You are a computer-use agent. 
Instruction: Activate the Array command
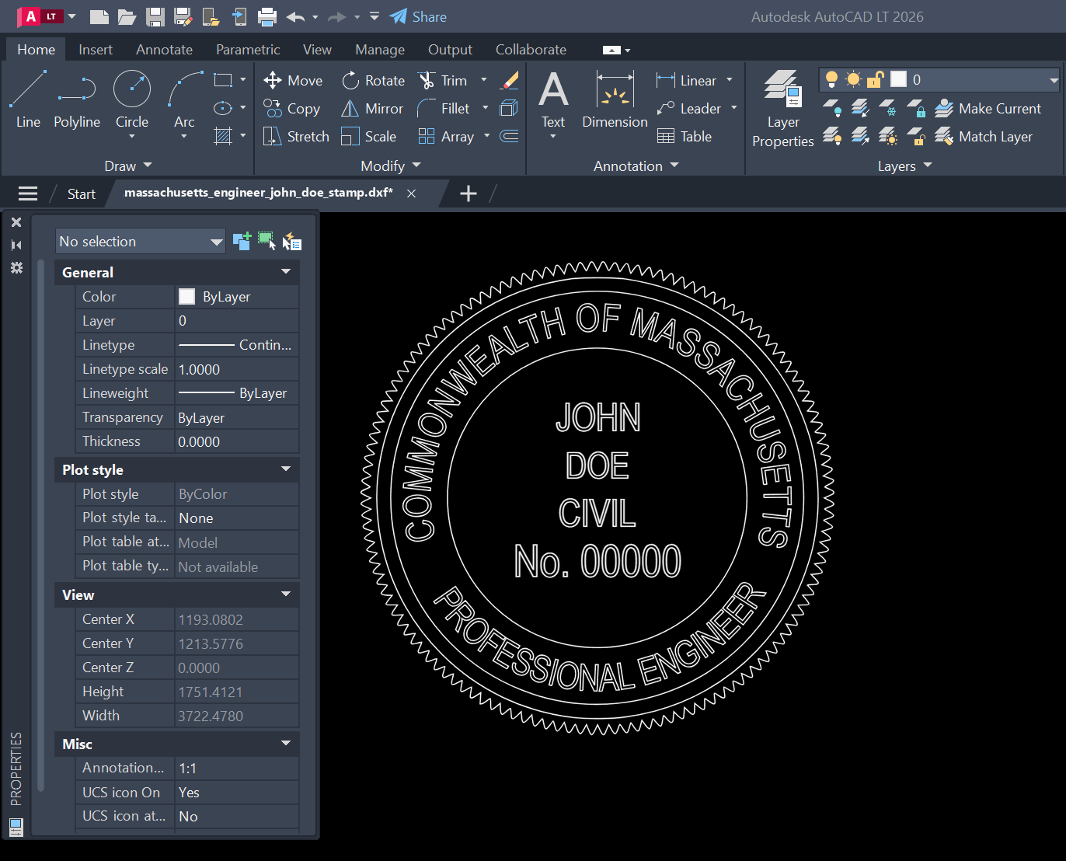pos(446,137)
